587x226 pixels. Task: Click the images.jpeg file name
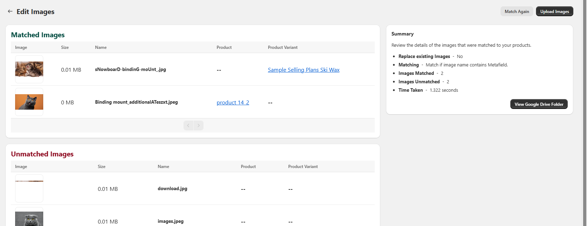(x=170, y=221)
